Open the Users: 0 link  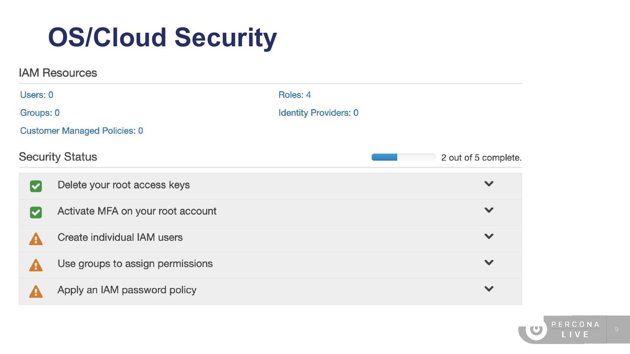tap(37, 95)
